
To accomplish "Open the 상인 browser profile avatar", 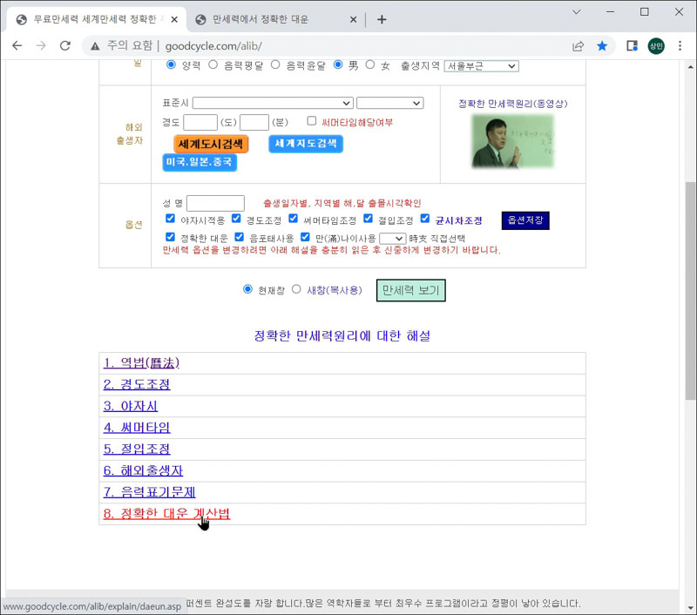I will pyautogui.click(x=654, y=45).
